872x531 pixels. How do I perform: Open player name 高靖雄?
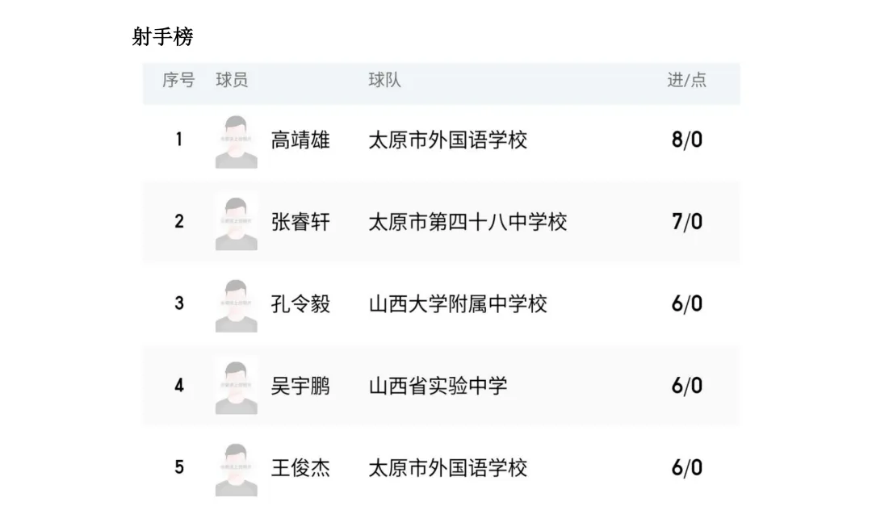(x=300, y=140)
